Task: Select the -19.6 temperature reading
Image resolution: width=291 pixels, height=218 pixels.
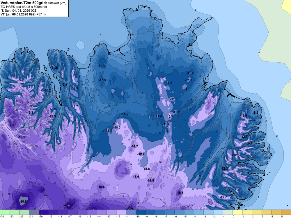Action: click(x=180, y=193)
